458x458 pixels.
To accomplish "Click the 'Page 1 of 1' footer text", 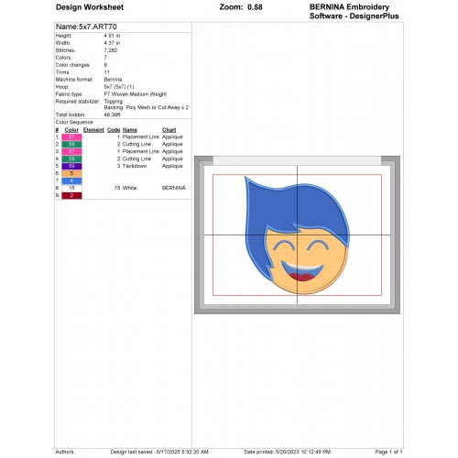I will tap(388, 452).
